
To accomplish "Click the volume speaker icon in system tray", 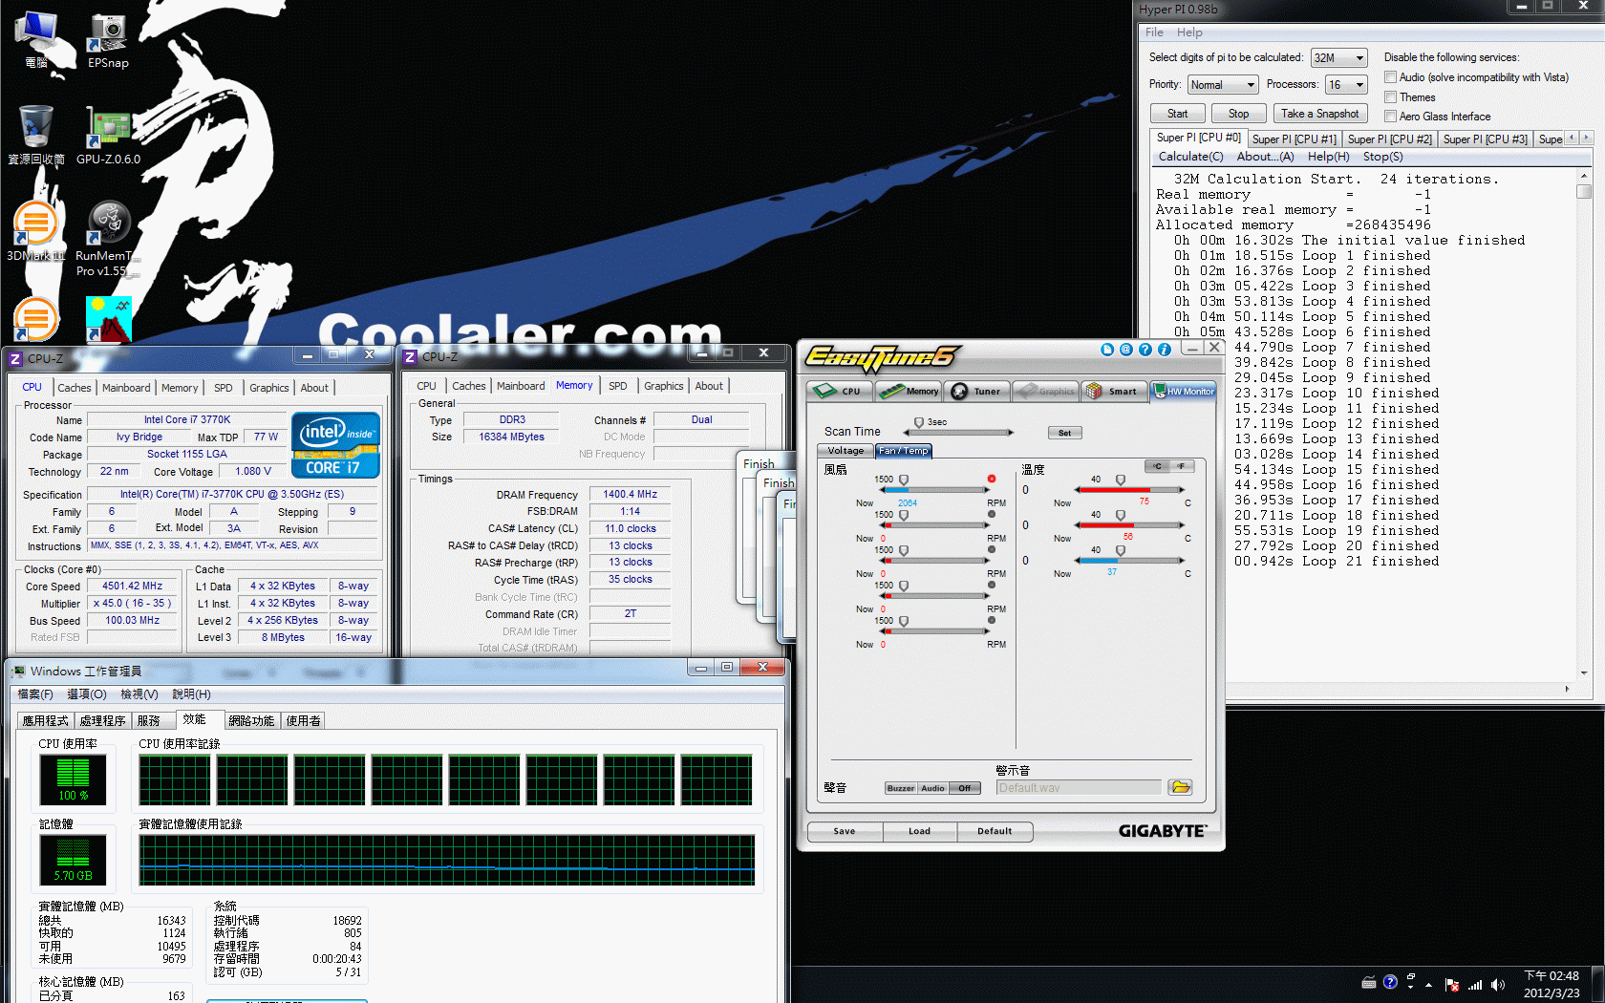I will [1497, 984].
